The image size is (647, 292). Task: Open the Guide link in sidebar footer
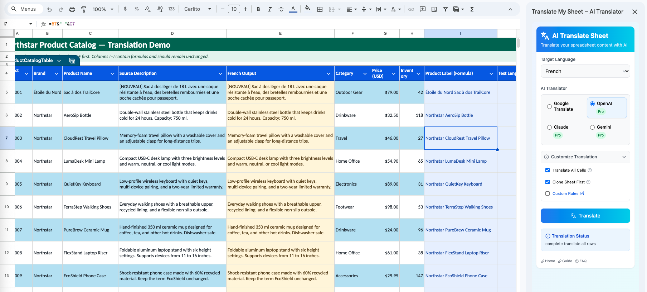[565, 261]
